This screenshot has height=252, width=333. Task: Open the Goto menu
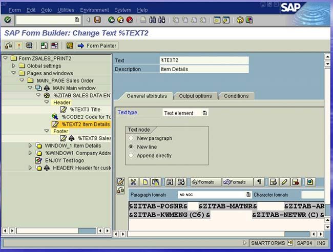[x=47, y=10]
